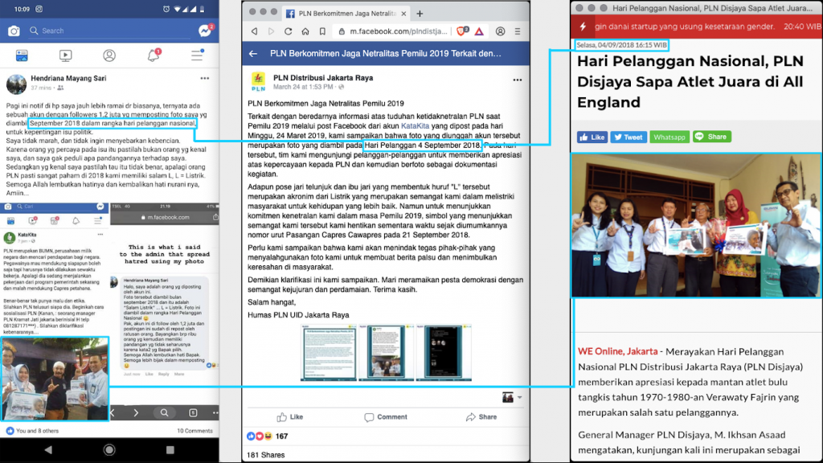Follow the KataKita link in the PLN post
This screenshot has width=823, height=463.
pyautogui.click(x=416, y=126)
